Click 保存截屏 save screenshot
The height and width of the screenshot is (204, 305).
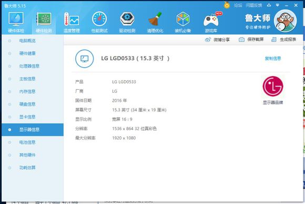coord(256,39)
